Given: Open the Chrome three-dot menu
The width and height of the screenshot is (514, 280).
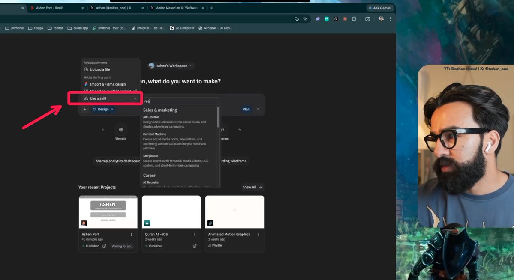Looking at the screenshot, I should click(x=390, y=19).
